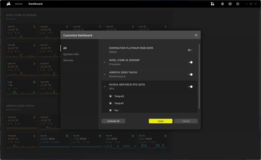This screenshot has height=160, width=261.
Task: Uncheck the GPU Fan checkbox
Action: click(110, 110)
